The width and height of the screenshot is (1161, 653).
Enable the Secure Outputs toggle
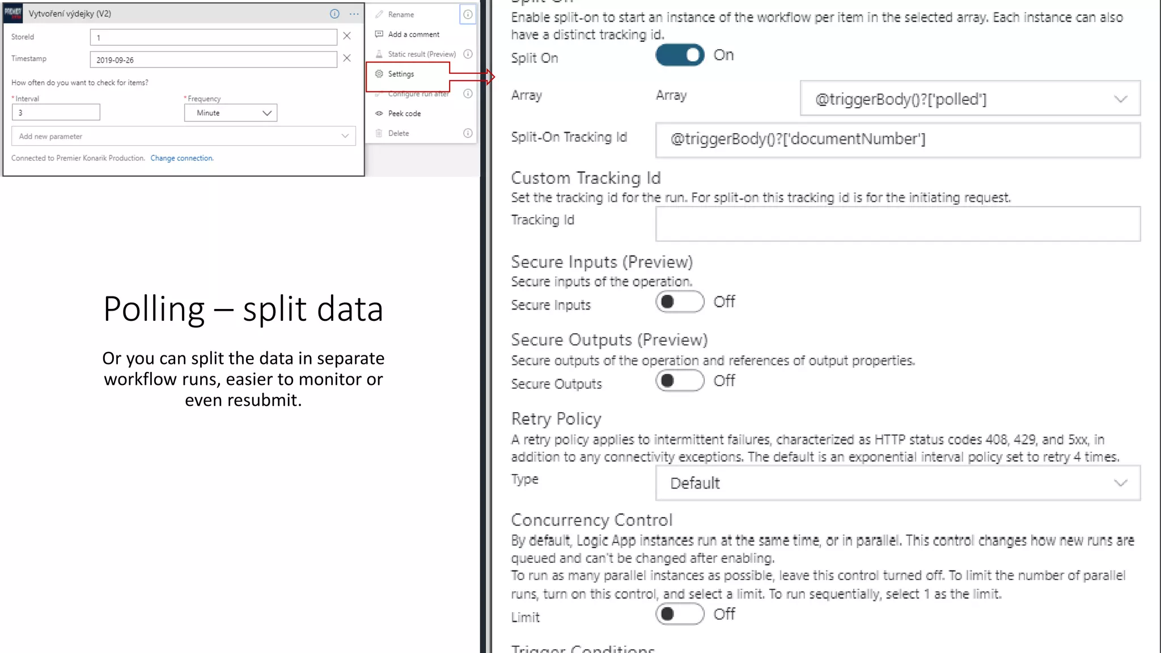[x=680, y=381]
